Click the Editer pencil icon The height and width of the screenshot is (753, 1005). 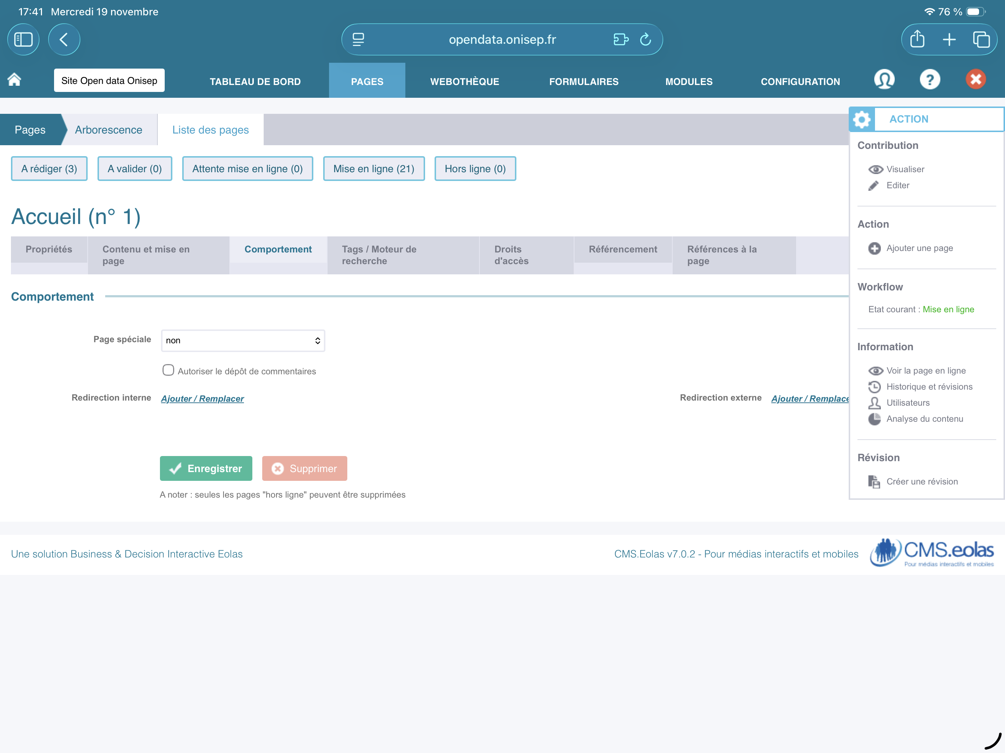pos(873,186)
